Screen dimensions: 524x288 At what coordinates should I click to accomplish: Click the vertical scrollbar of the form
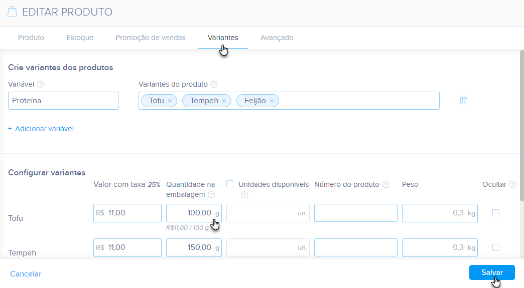[x=521, y=126]
